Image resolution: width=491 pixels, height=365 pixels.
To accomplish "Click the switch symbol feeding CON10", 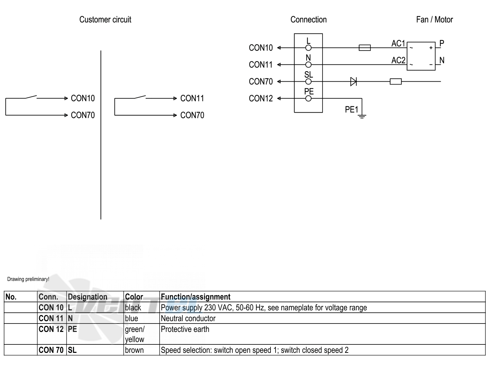I will point(31,97).
